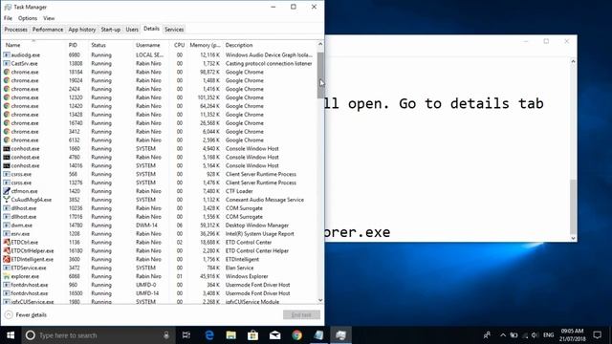The image size is (612, 344).
Task: Click chrome.exe icon with PID 18184
Action: click(7, 73)
